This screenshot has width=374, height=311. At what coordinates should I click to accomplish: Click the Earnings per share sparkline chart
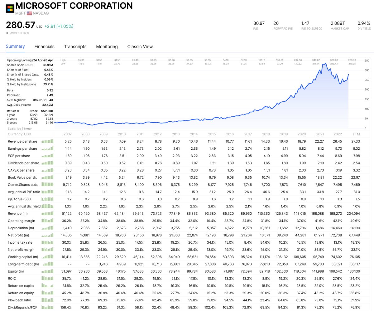tap(47, 148)
